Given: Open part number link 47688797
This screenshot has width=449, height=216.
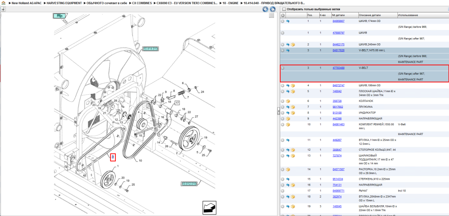Looking at the screenshot, I should [338, 33].
